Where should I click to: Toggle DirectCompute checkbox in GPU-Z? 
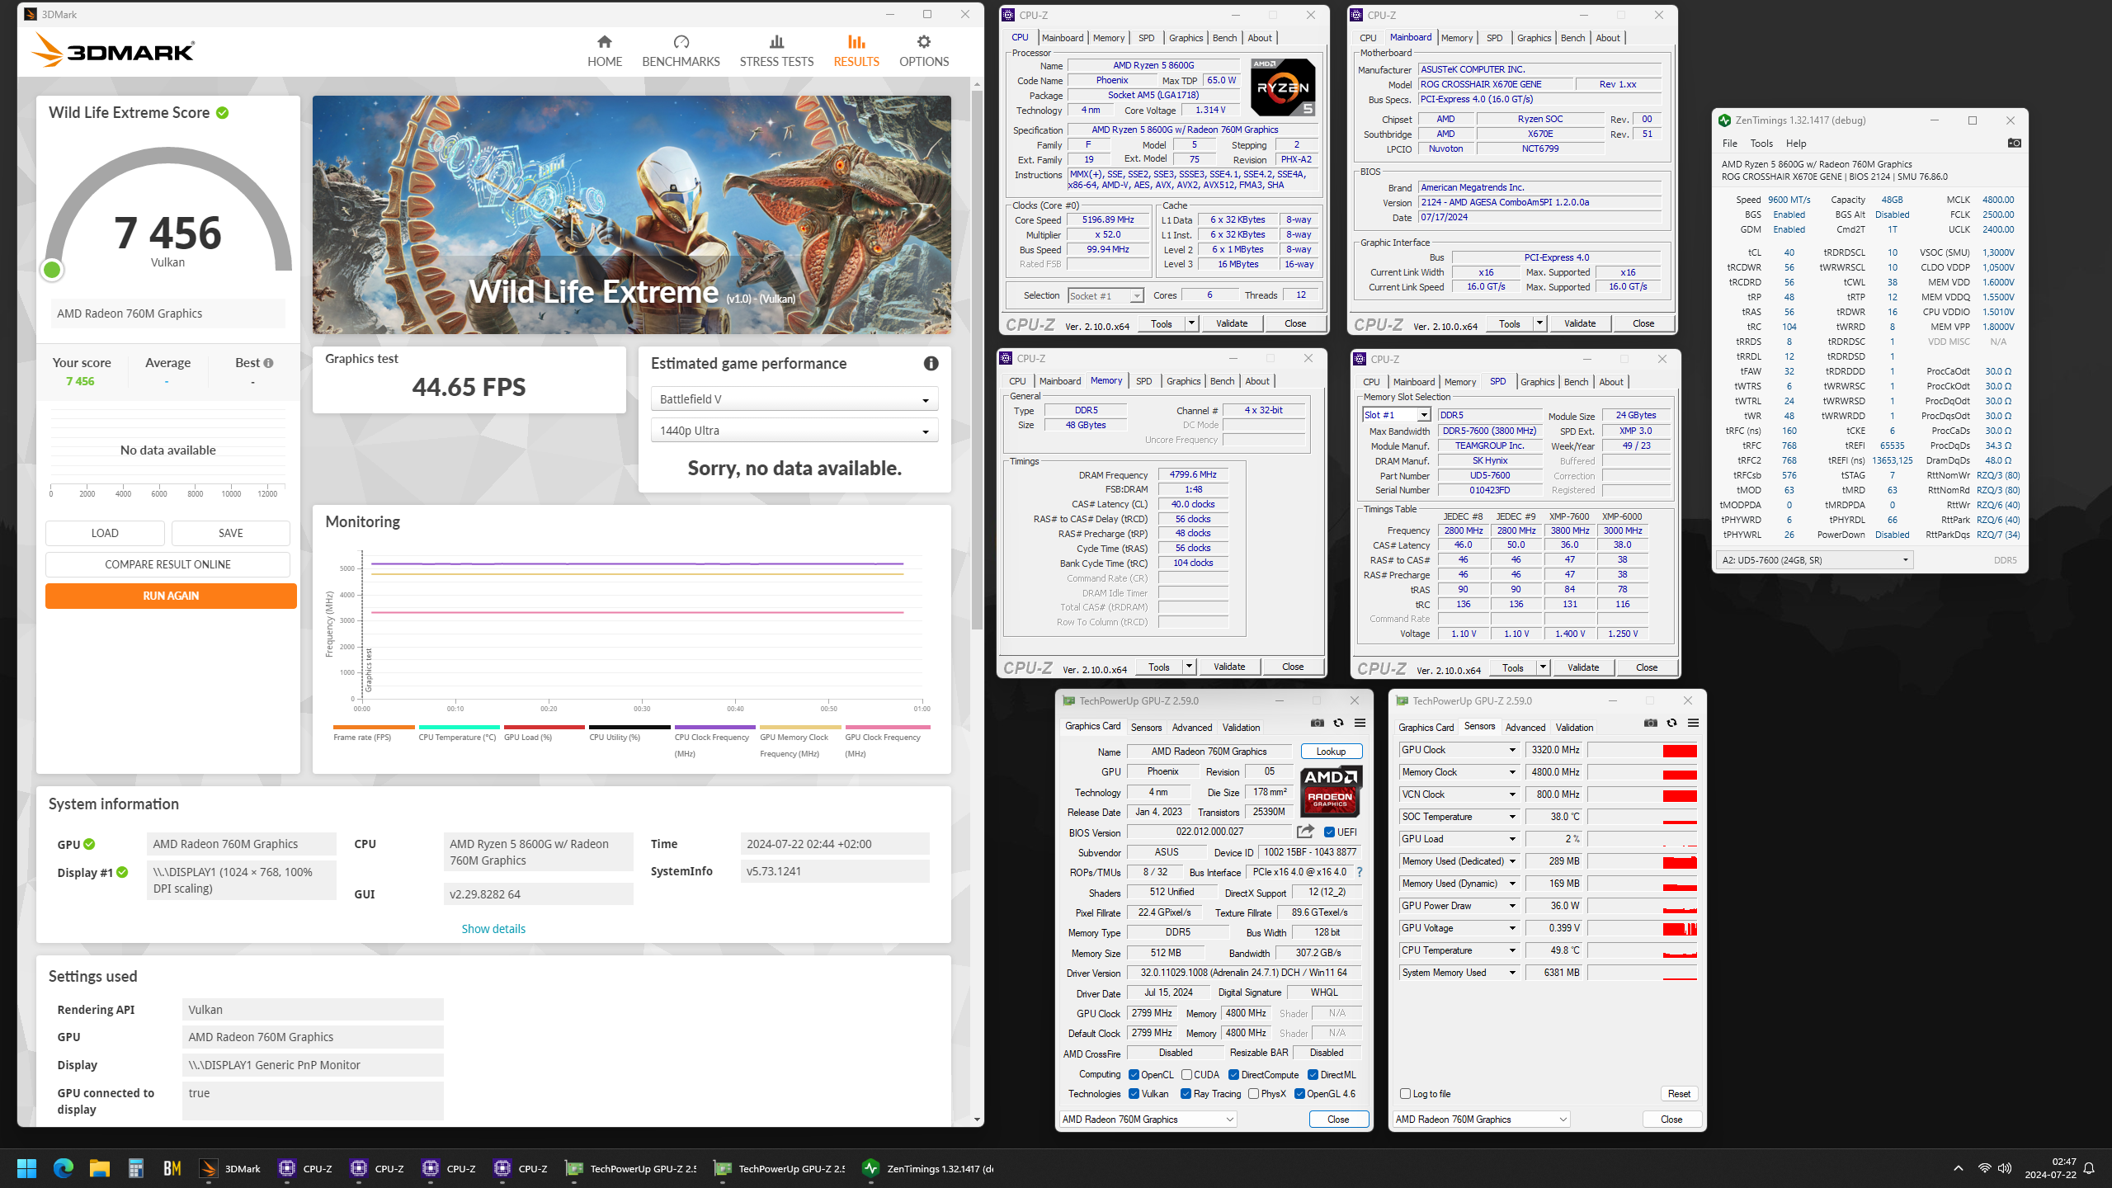[1233, 1075]
